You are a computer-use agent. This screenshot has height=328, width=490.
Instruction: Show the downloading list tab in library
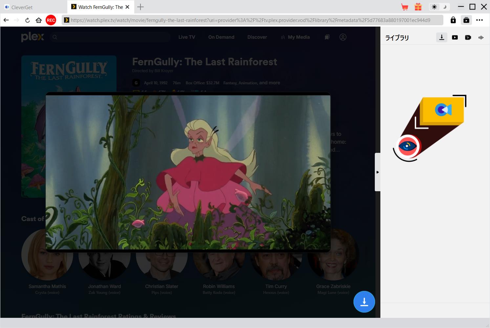442,37
